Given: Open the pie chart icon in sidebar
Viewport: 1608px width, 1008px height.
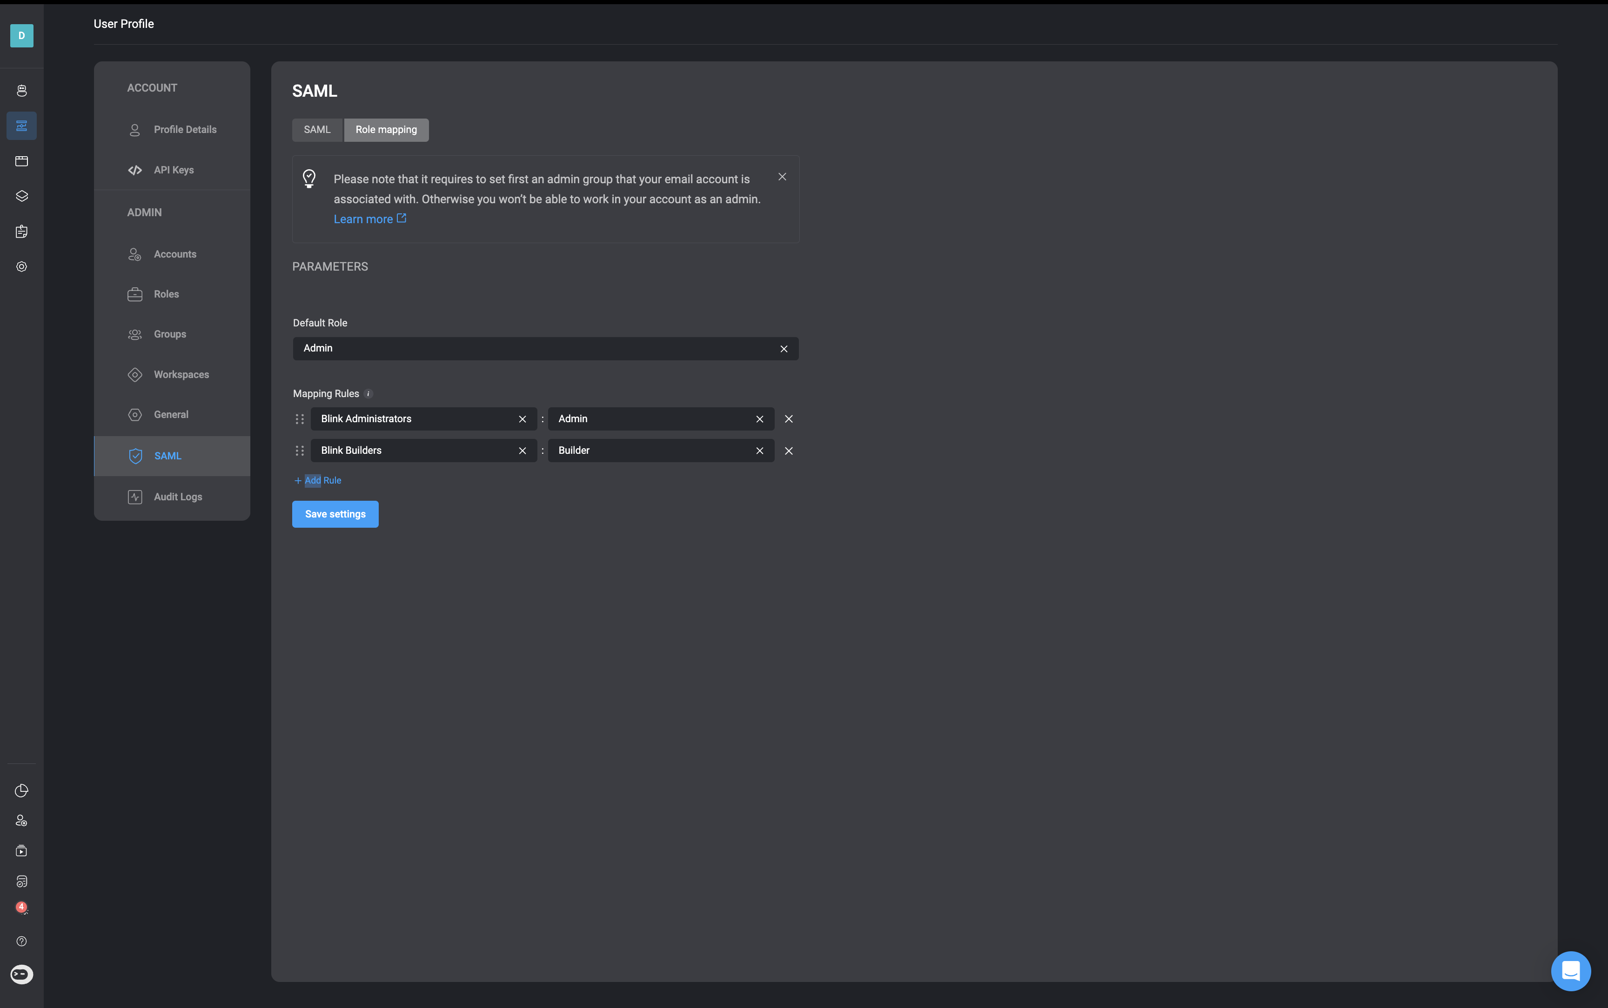Looking at the screenshot, I should point(21,791).
